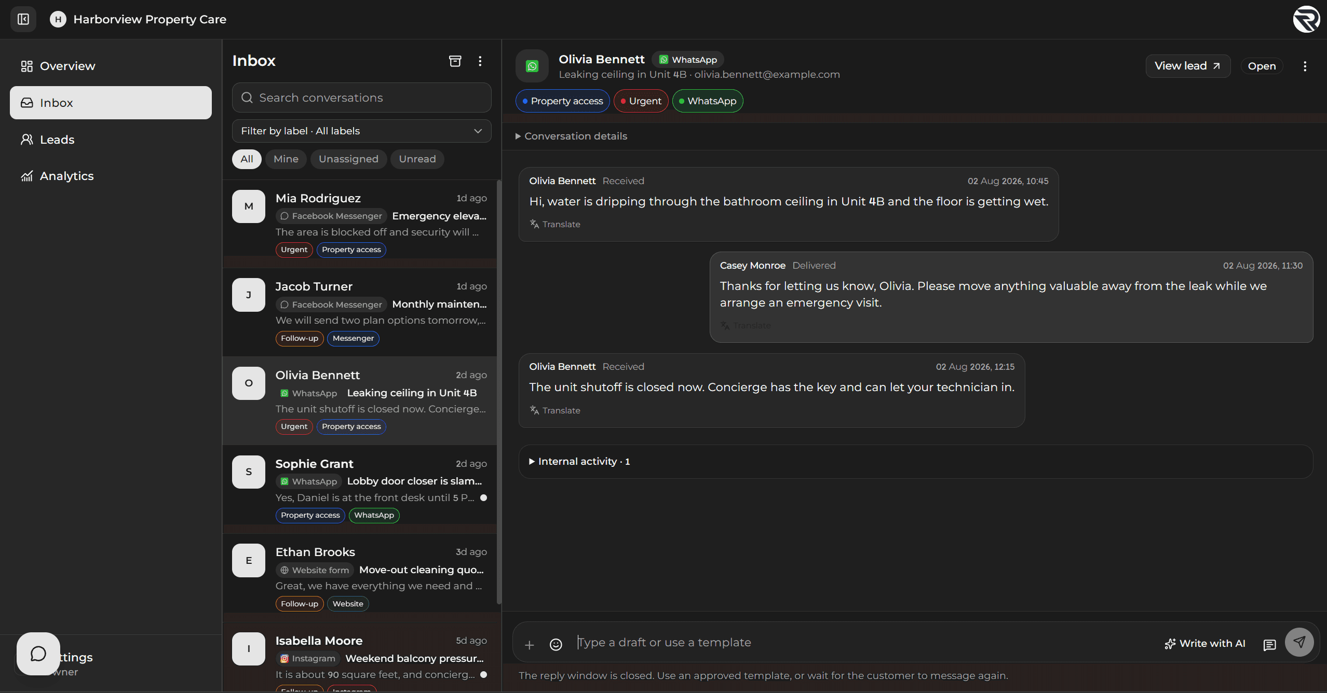Open the Inbox more options menu

(x=480, y=61)
